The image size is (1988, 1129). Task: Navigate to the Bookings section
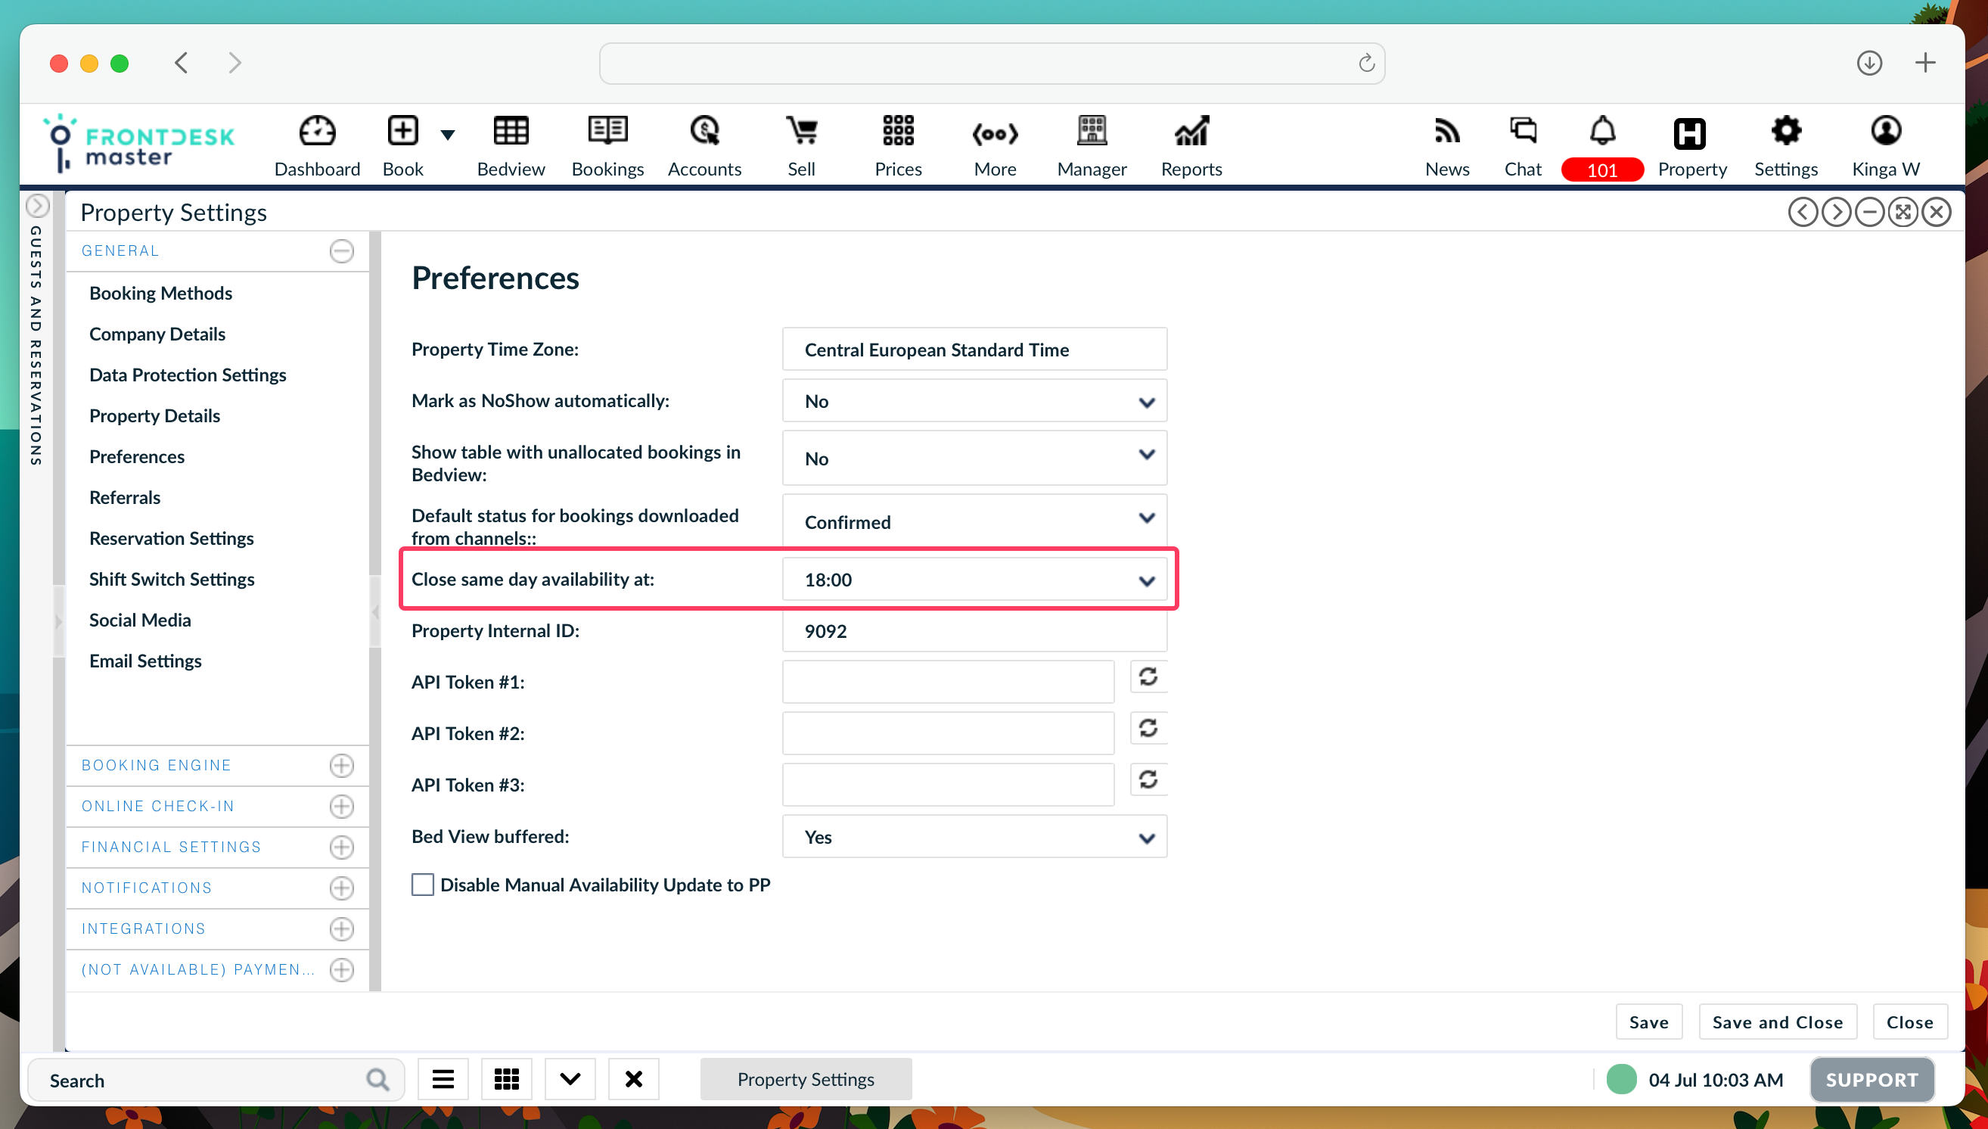607,146
